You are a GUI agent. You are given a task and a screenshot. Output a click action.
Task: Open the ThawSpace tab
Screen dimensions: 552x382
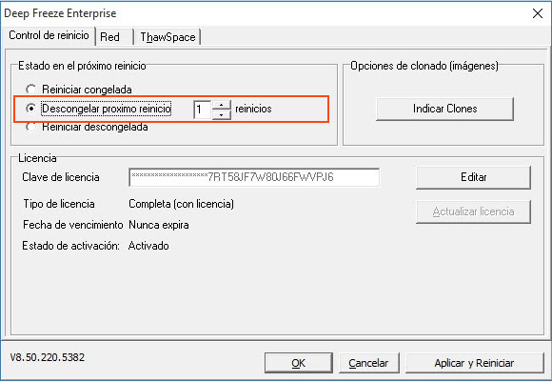pos(168,36)
